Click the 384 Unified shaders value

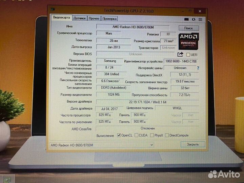pos(111,74)
